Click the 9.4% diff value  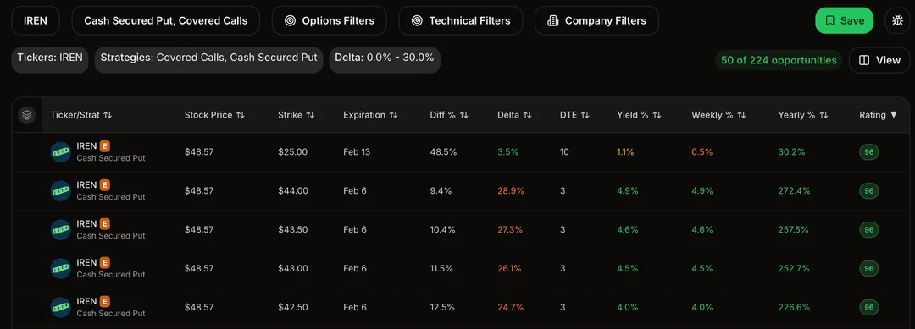pyautogui.click(x=441, y=191)
